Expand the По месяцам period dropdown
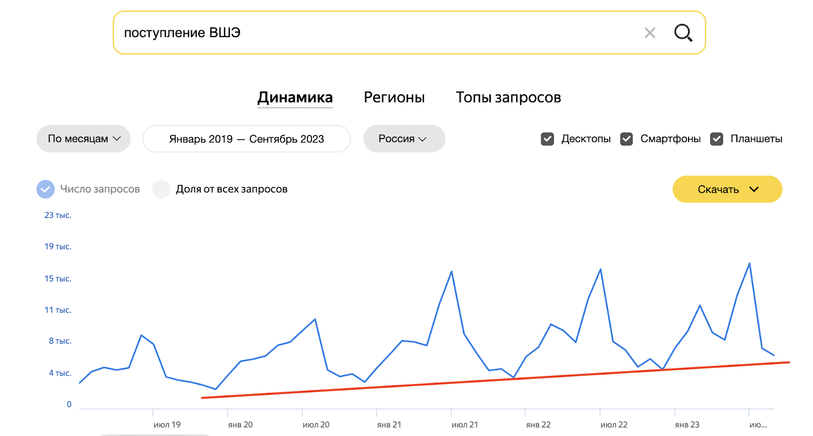Viewport: 813px width, 436px height. (83, 139)
